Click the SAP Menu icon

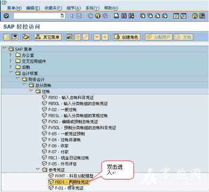coord(15,37)
